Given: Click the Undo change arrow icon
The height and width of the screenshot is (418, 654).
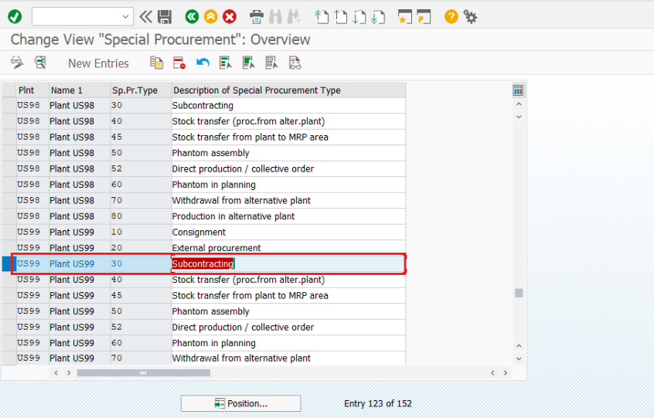Looking at the screenshot, I should click(203, 63).
